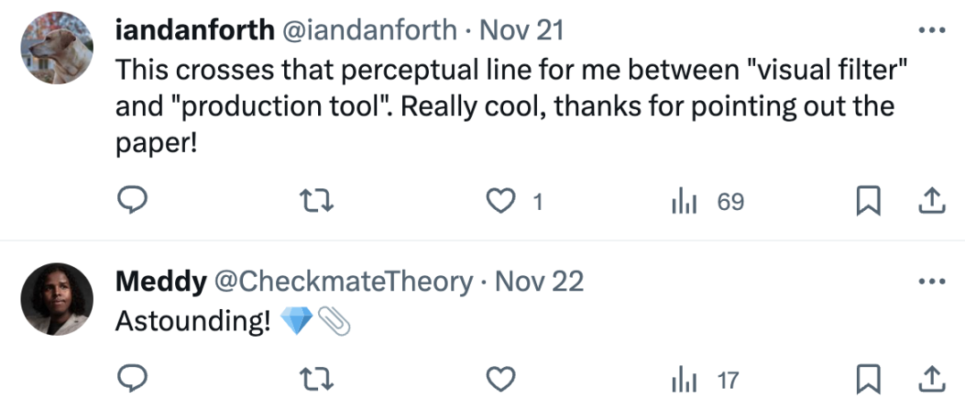Bookmark iandanforth's tweet

click(x=867, y=202)
